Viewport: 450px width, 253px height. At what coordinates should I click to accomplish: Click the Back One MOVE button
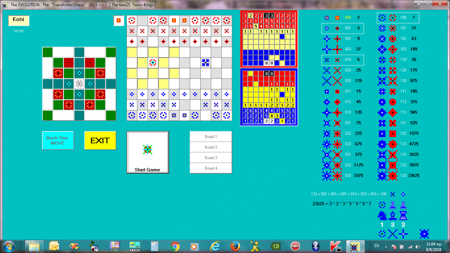[x=58, y=140]
